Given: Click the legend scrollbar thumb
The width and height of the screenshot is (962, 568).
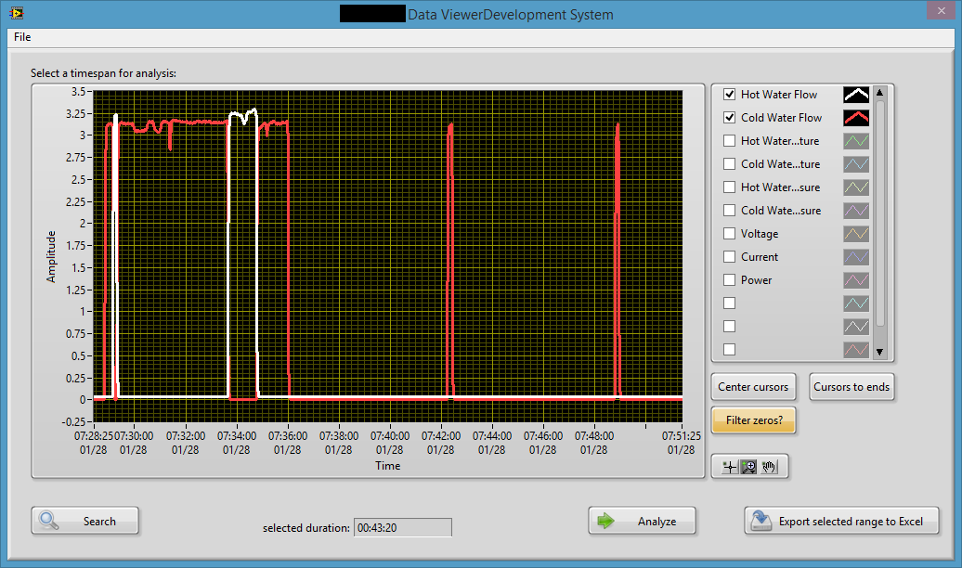Looking at the screenshot, I should 879,213.
